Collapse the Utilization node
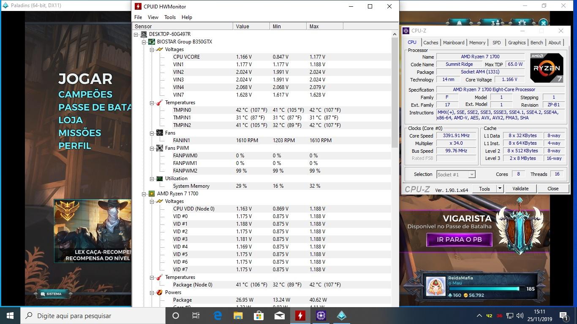This screenshot has height=324, width=577. click(152, 178)
